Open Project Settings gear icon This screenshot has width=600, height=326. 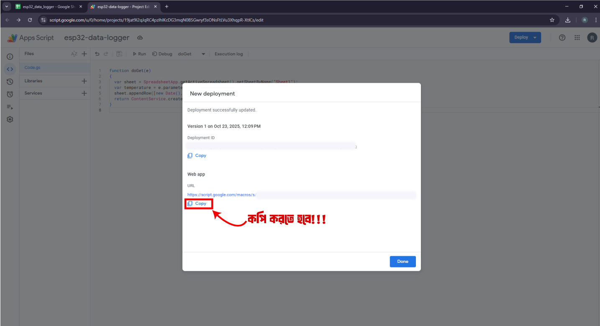pos(10,120)
